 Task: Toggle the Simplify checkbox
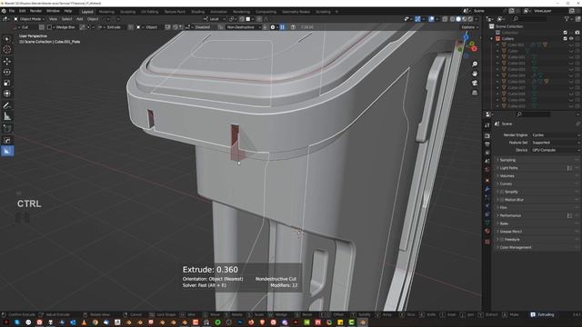pyautogui.click(x=502, y=192)
